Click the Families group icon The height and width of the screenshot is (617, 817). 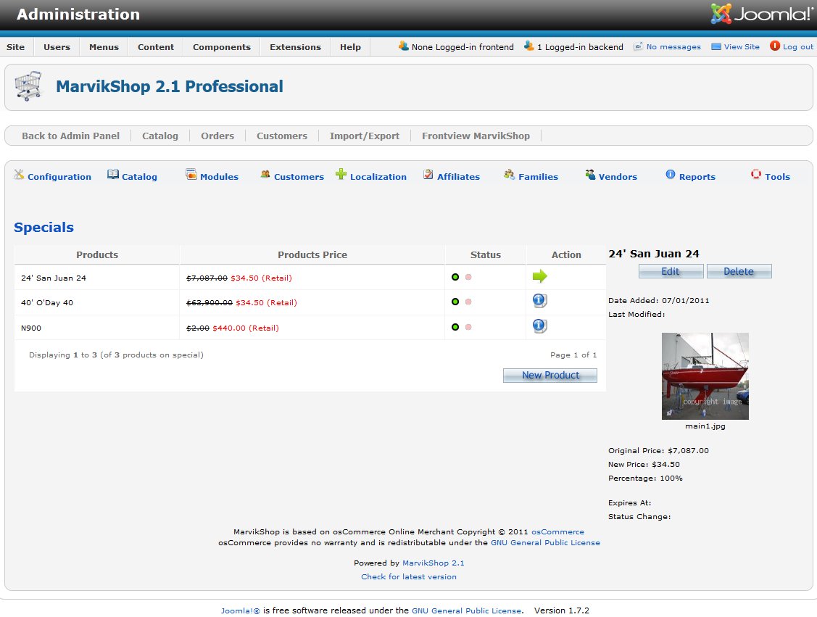pos(509,175)
